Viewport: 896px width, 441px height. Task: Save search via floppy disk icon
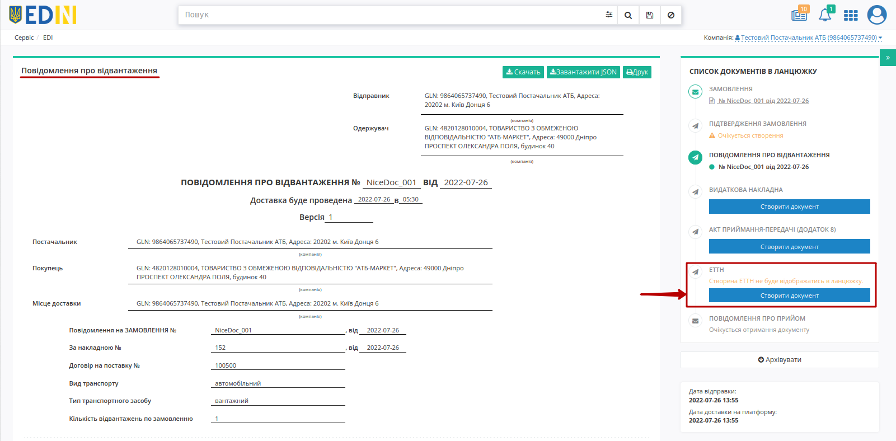(649, 15)
